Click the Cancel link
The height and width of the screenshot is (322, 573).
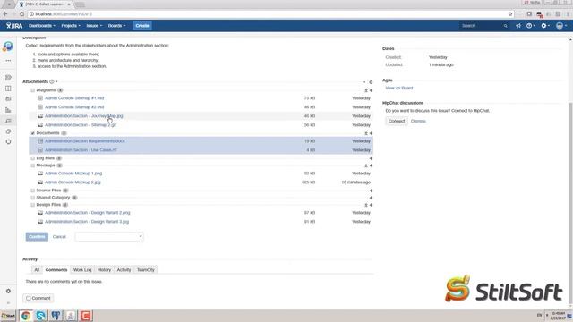point(59,237)
